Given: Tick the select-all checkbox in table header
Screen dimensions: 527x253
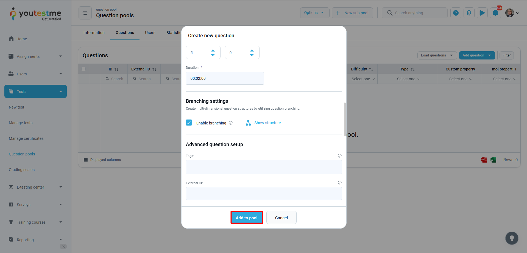Looking at the screenshot, I should [83, 69].
